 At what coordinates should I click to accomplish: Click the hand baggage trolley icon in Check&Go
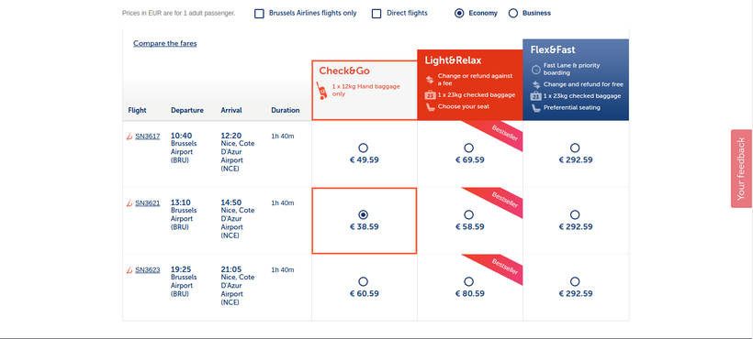322,91
